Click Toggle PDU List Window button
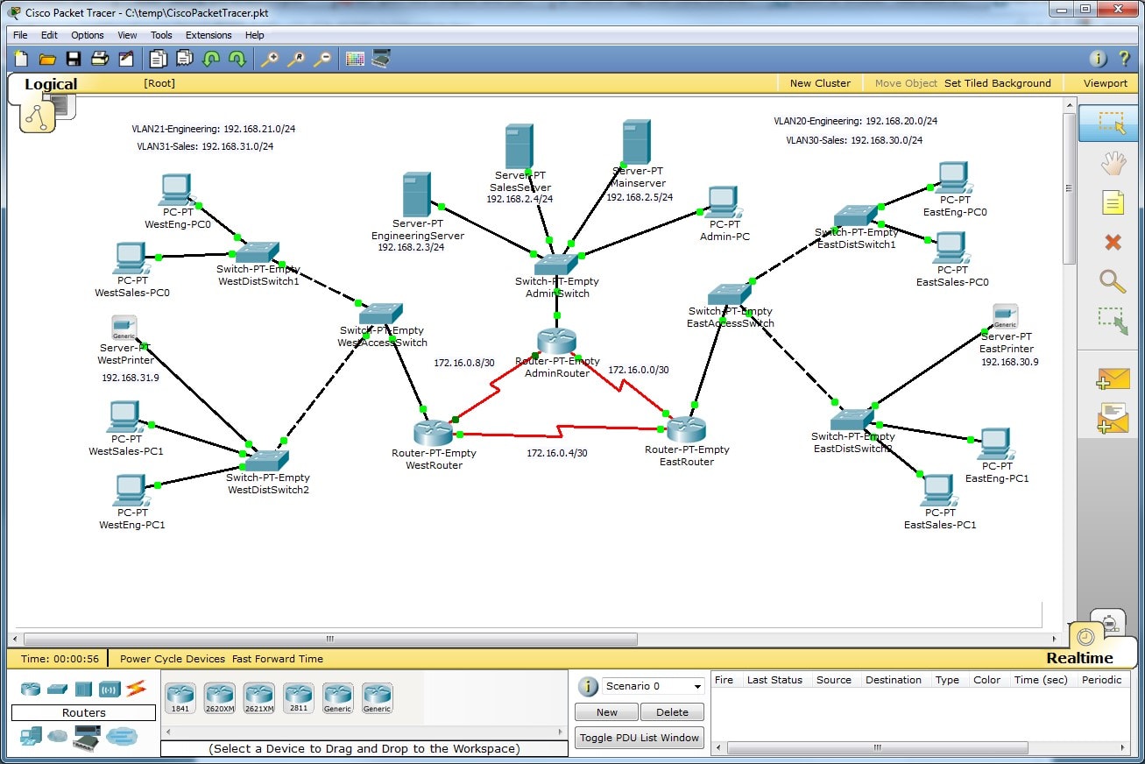 coord(640,738)
